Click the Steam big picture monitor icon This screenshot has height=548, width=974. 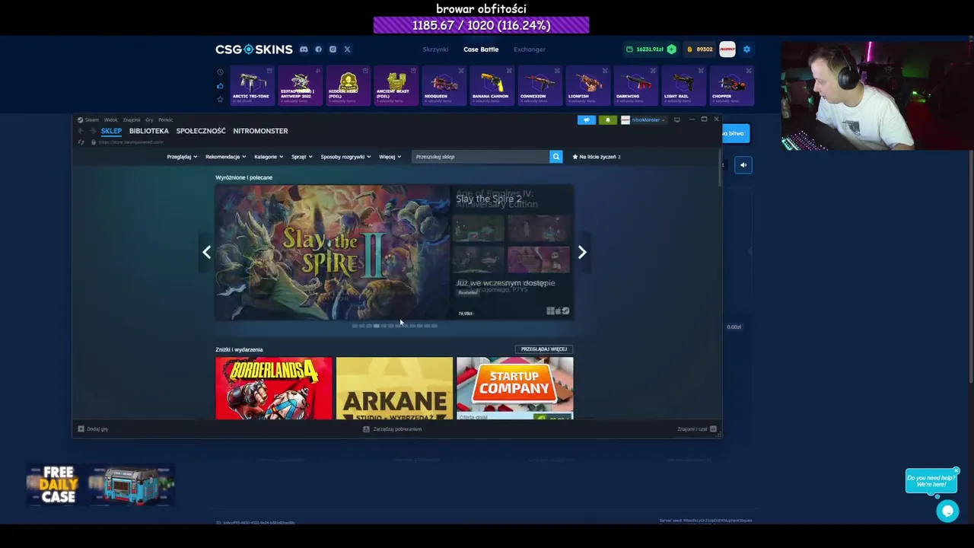pyautogui.click(x=676, y=119)
